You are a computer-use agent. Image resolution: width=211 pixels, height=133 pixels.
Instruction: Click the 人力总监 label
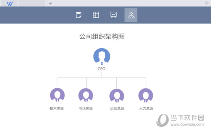pos(146,108)
